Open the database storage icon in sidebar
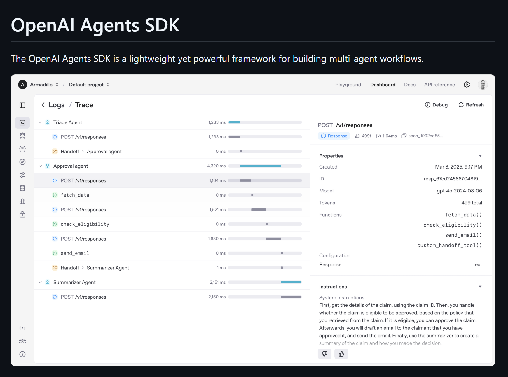The height and width of the screenshot is (377, 508). tap(22, 188)
